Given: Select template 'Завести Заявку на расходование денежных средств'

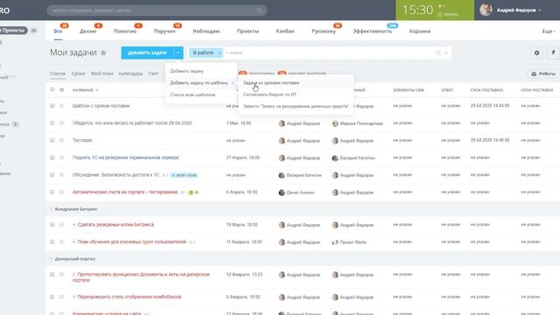Looking at the screenshot, I should tap(296, 107).
